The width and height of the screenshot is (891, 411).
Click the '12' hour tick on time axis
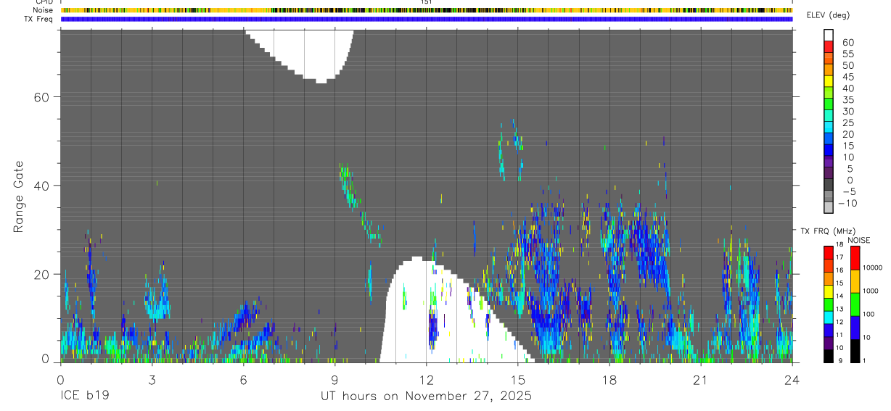coord(426,379)
